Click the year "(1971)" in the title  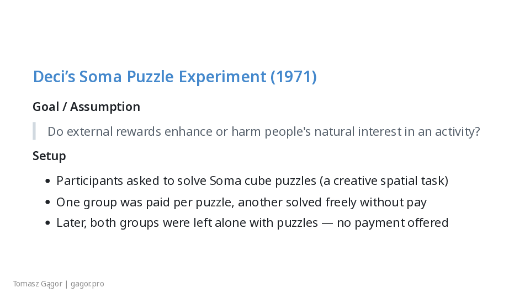pyautogui.click(x=293, y=77)
